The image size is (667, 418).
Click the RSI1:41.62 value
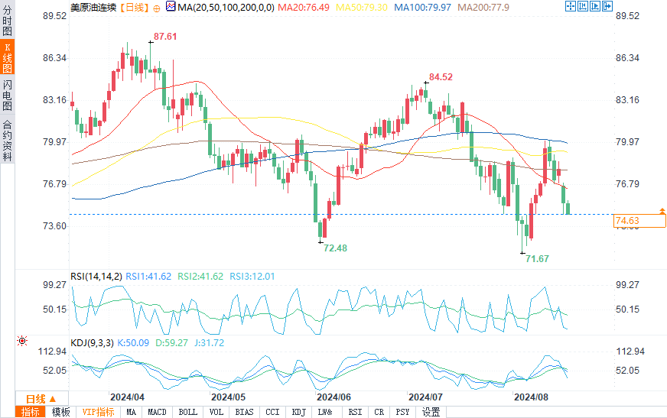[148, 277]
